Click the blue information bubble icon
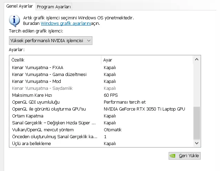This screenshot has width=220, height=171. coord(14,21)
